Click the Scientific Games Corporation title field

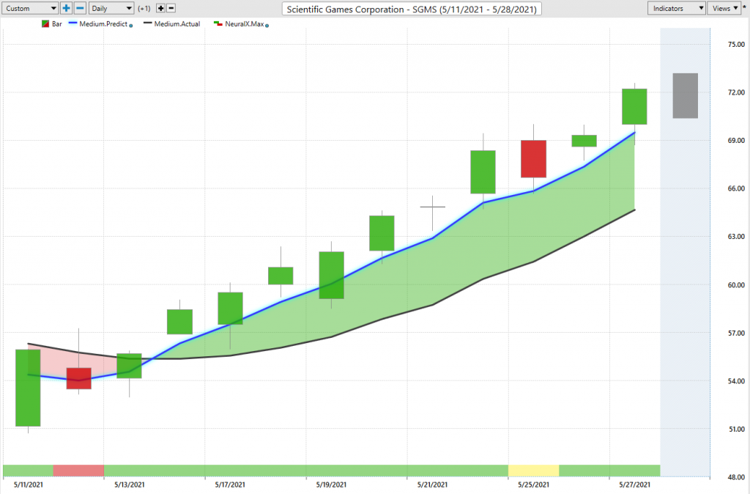tap(412, 9)
